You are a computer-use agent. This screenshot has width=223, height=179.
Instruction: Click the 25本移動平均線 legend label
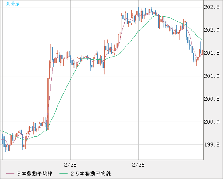pos(91,174)
